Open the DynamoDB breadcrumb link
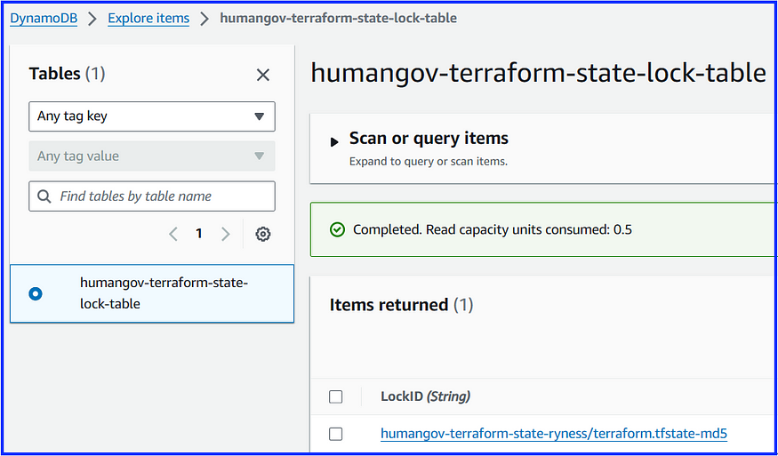Image resolution: width=778 pixels, height=456 pixels. tap(44, 19)
